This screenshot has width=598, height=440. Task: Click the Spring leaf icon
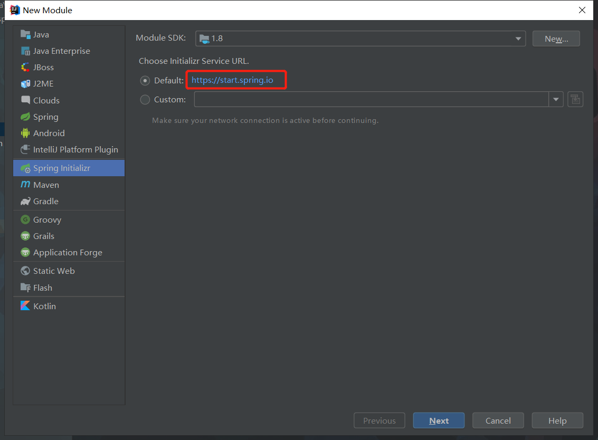coord(25,117)
